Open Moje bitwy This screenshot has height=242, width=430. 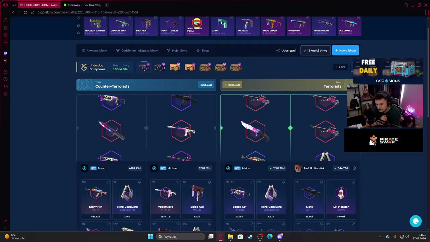[x=177, y=50]
